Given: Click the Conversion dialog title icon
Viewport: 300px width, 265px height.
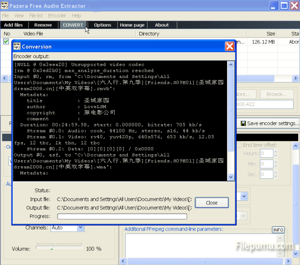Looking at the screenshot, I should [x=17, y=46].
